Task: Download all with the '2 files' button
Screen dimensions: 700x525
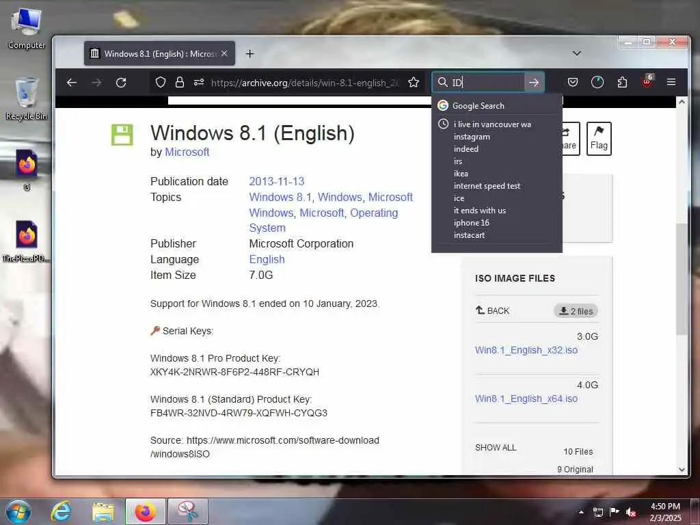Action: click(576, 311)
